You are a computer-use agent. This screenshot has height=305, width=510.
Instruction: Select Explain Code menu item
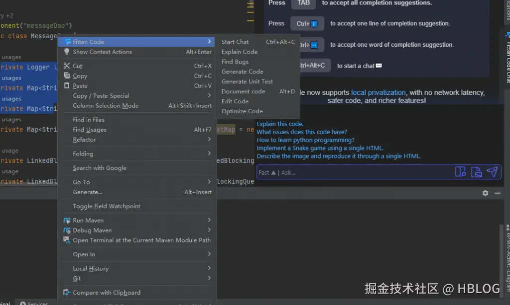[258, 52]
